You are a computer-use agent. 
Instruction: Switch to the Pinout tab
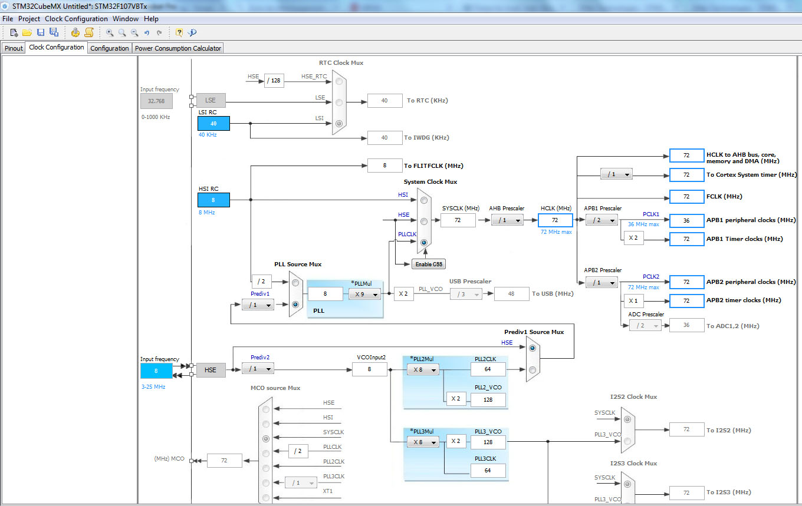13,48
